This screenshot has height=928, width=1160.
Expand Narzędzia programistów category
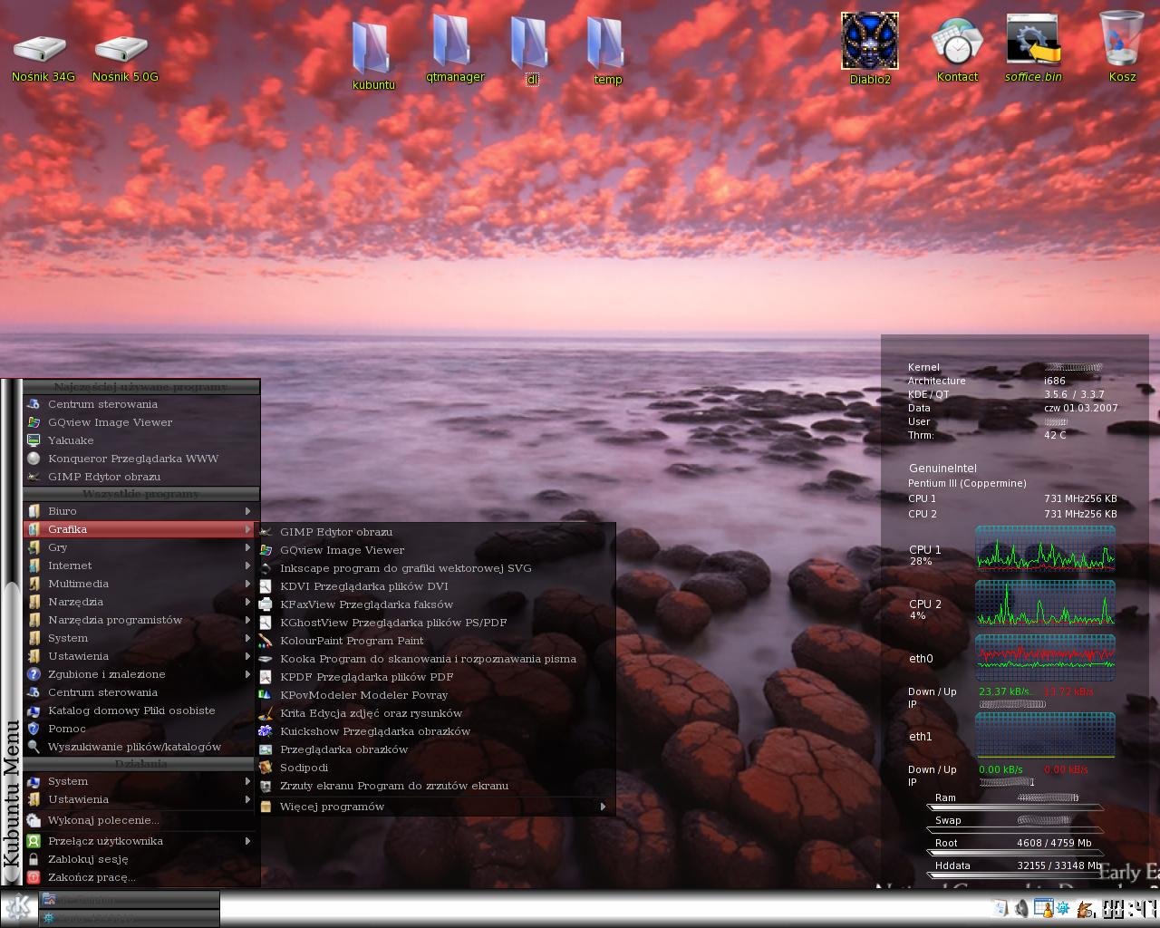tap(140, 620)
